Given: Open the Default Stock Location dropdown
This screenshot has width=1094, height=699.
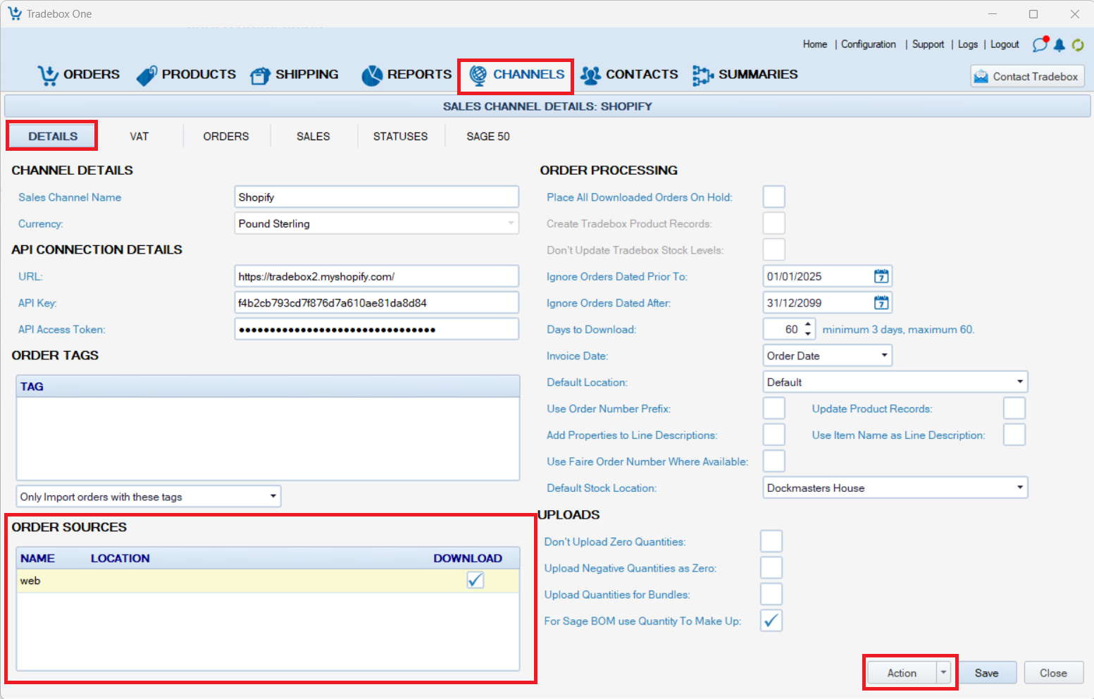Looking at the screenshot, I should point(1019,488).
